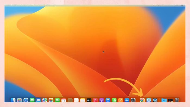Open Finder from the Dock
The height and width of the screenshot is (107, 190).
click(x=13, y=100)
